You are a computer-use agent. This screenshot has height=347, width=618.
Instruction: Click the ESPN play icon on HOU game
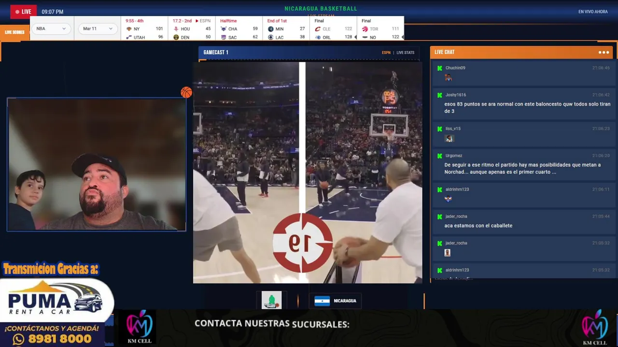pos(197,21)
